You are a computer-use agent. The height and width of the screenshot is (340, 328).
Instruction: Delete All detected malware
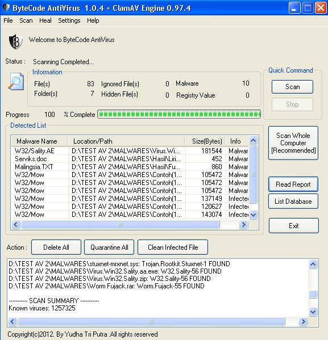click(56, 247)
